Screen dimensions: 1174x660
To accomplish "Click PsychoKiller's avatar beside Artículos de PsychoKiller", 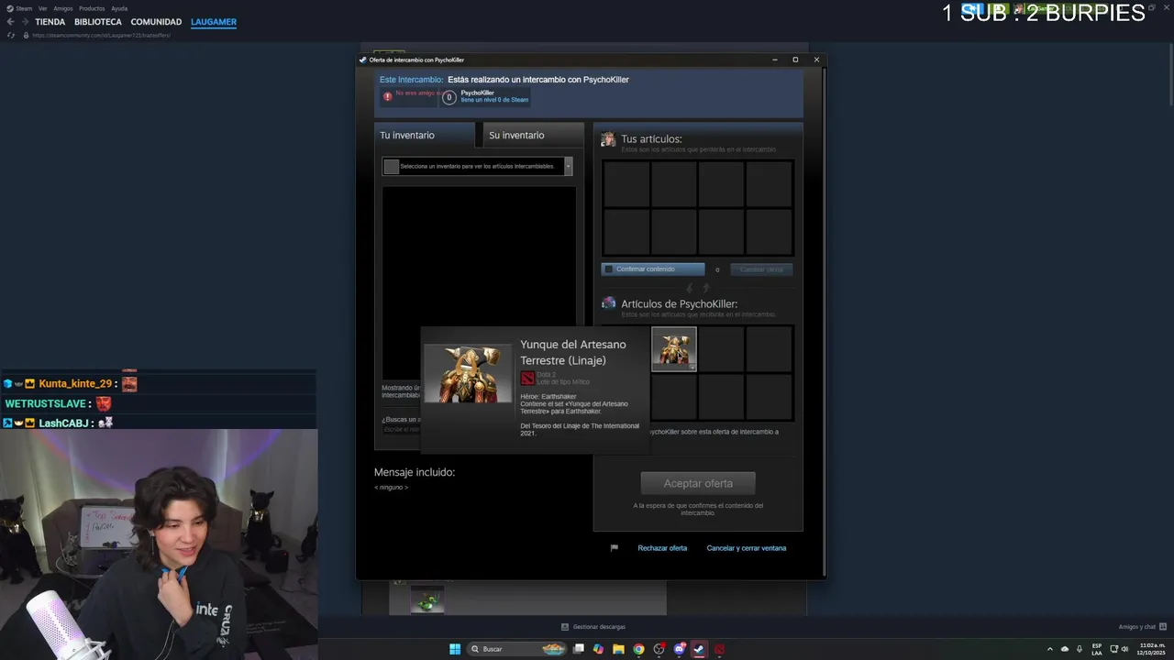I will (608, 303).
